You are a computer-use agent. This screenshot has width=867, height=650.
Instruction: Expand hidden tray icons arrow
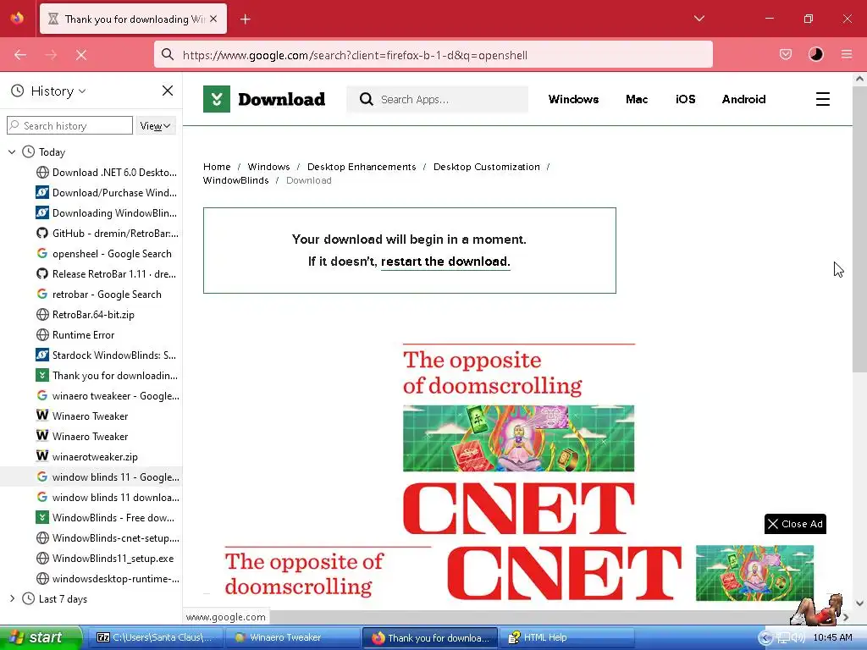[x=765, y=638]
